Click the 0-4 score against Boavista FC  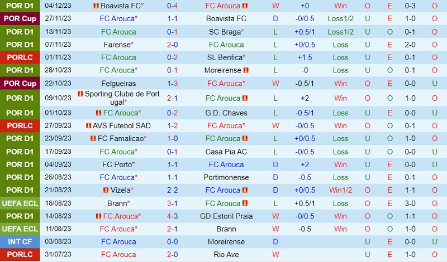click(x=172, y=6)
